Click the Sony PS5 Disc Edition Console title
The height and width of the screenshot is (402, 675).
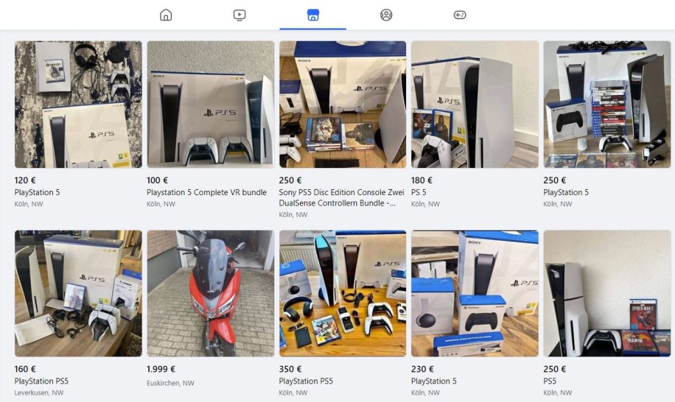(x=341, y=198)
